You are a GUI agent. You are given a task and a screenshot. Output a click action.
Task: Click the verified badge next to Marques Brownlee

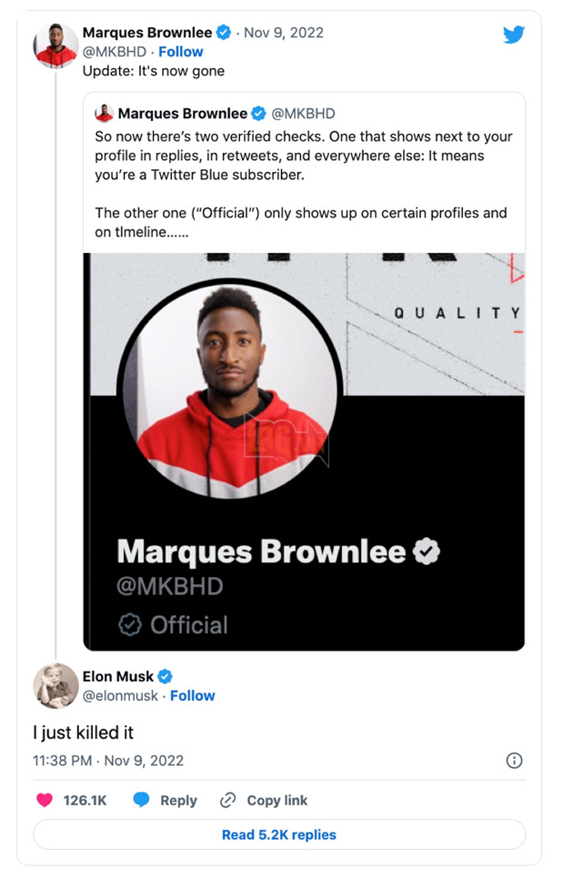[222, 32]
